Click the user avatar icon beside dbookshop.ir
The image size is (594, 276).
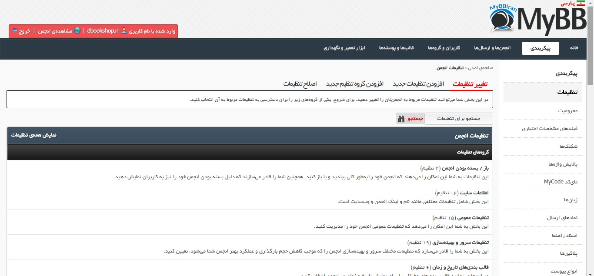124,31
